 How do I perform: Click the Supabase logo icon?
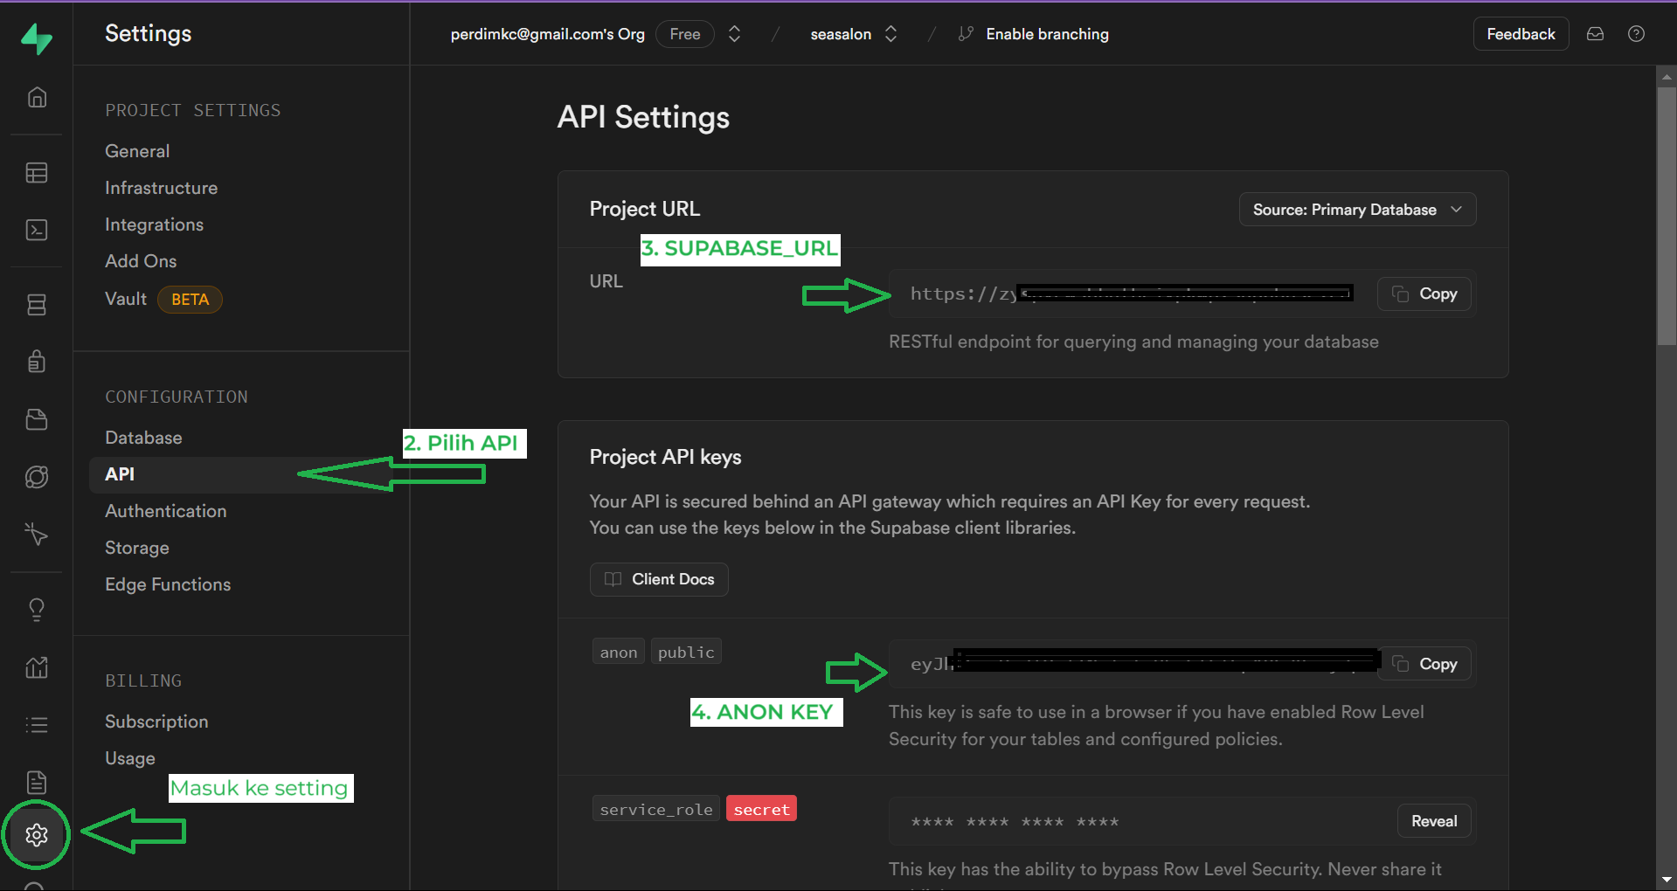(37, 38)
